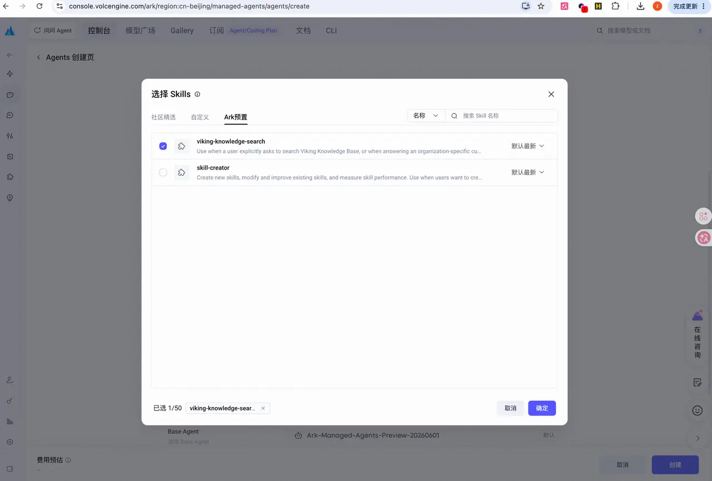Click the info icon next to 选择 Skills

tap(197, 95)
